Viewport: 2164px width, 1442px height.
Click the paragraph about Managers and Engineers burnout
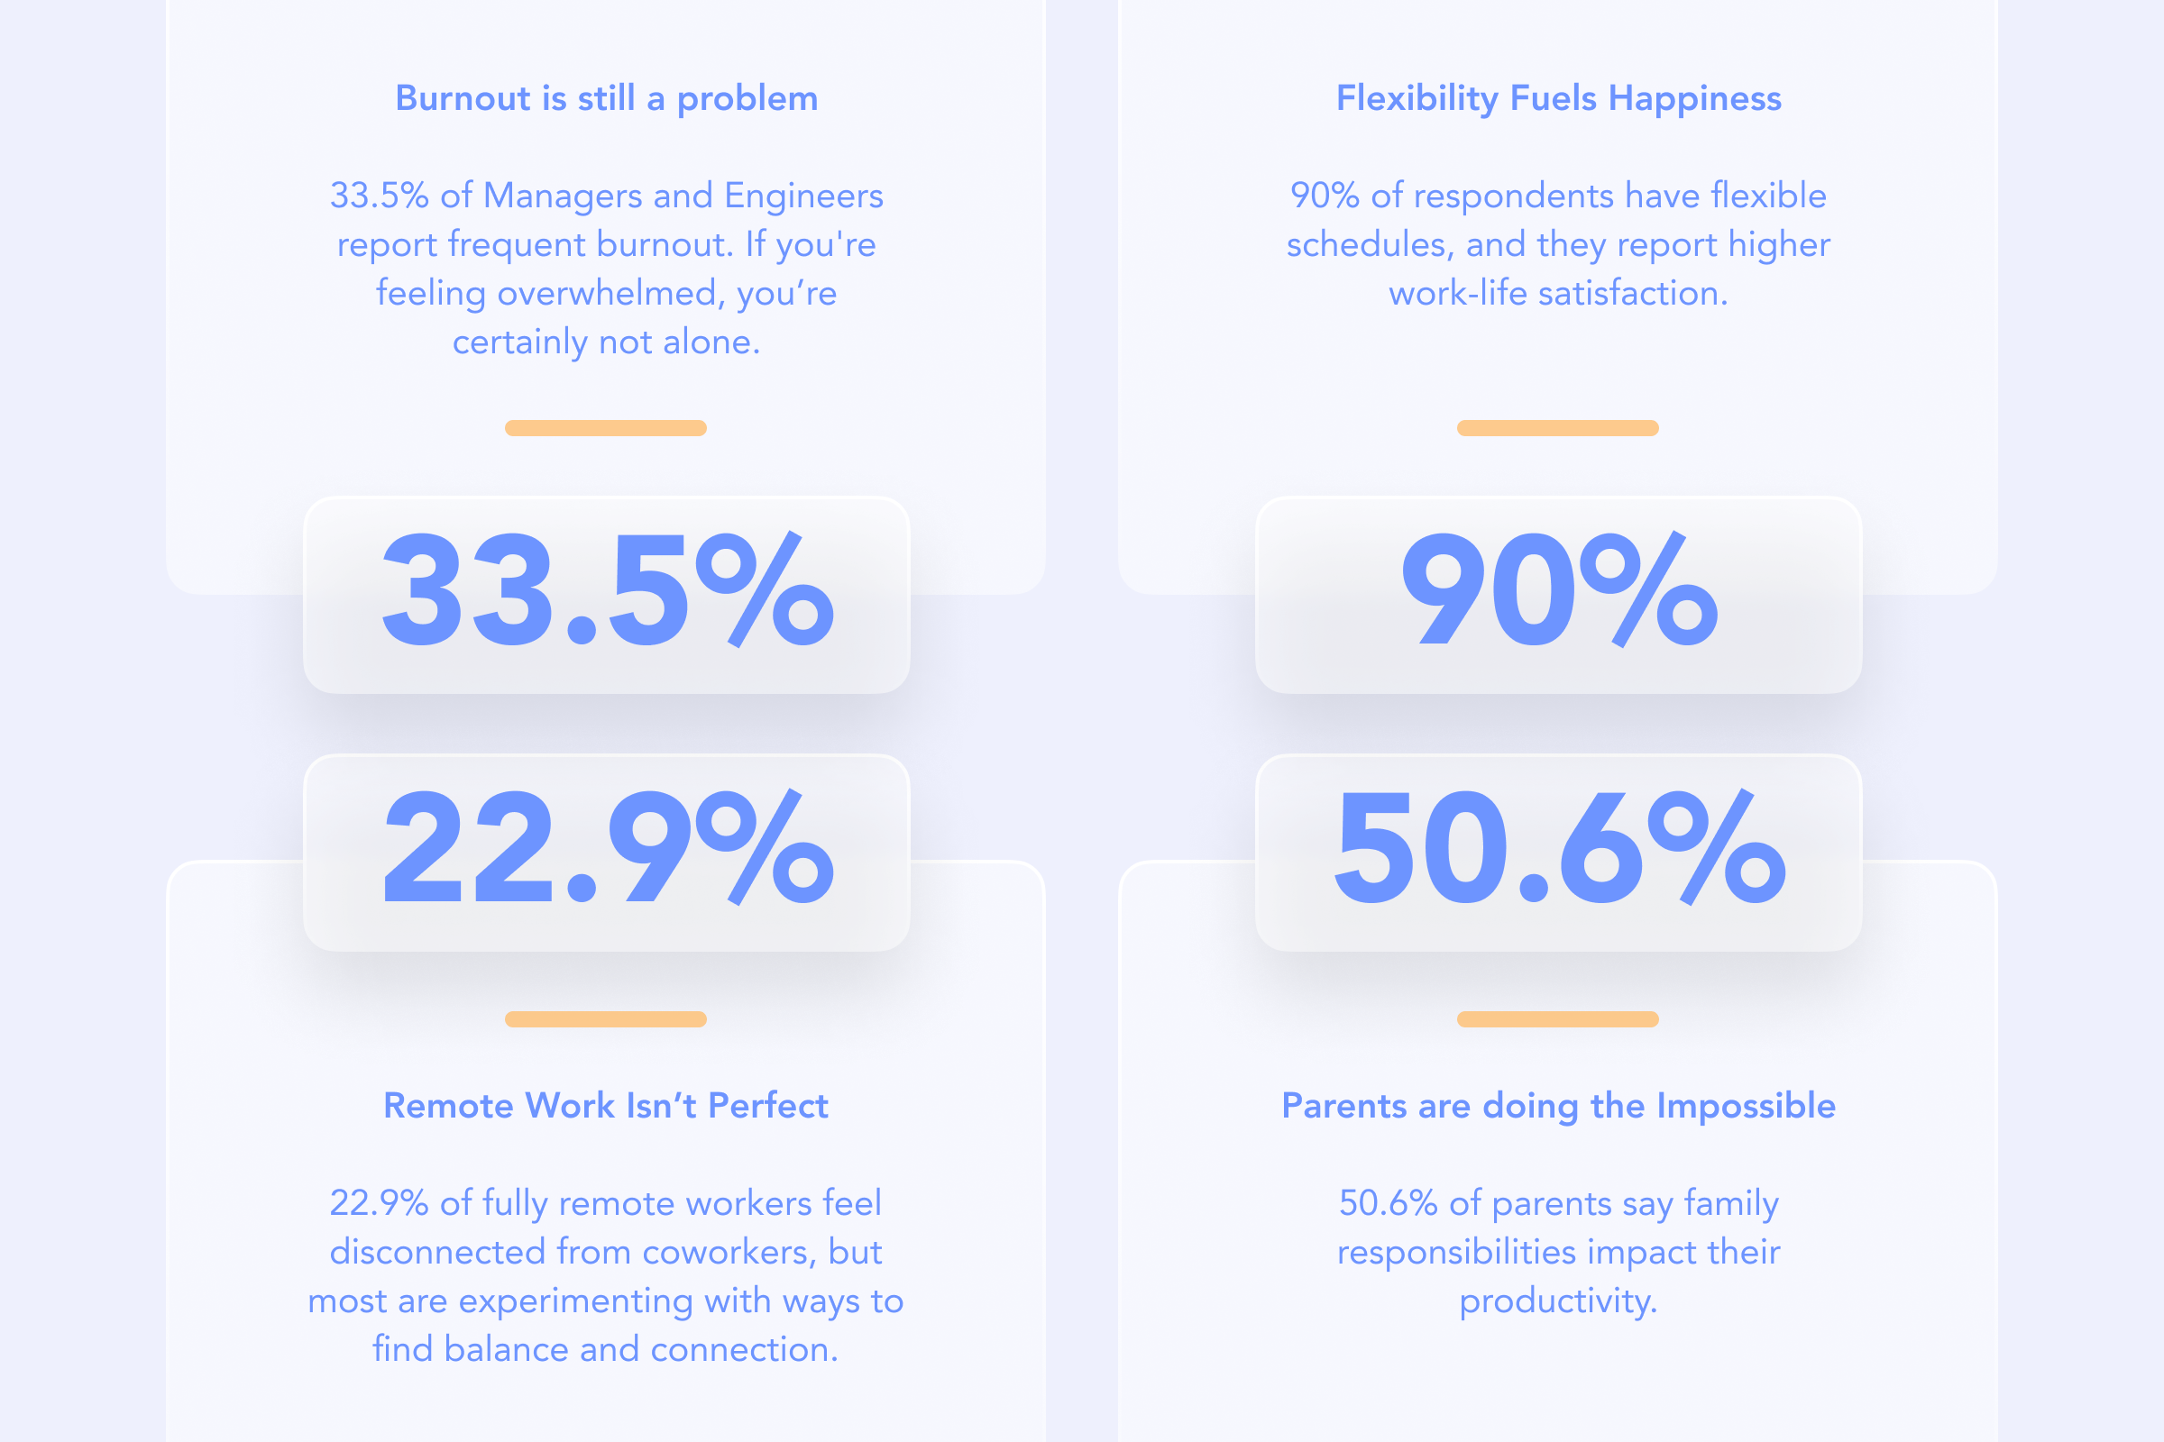pyautogui.click(x=606, y=269)
